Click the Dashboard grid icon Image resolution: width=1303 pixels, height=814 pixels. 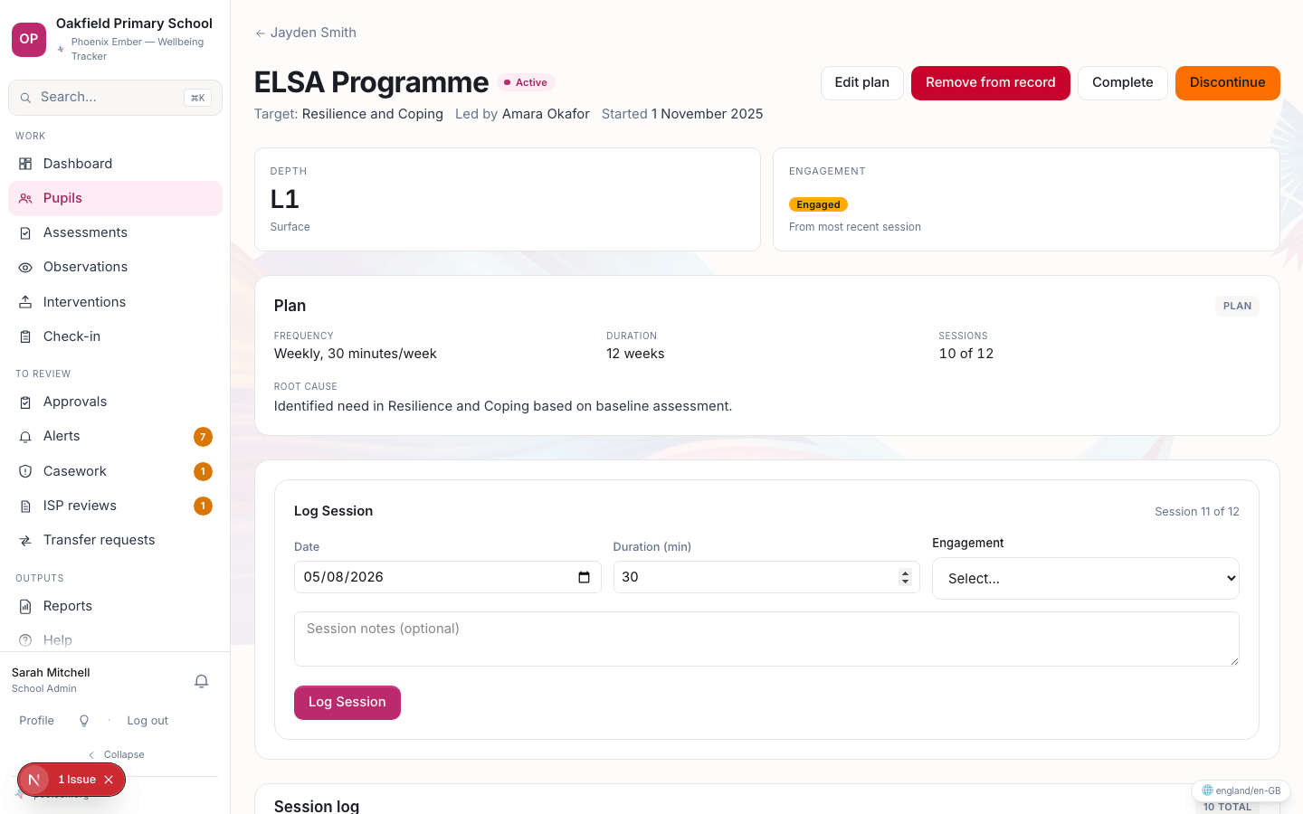pyautogui.click(x=25, y=164)
